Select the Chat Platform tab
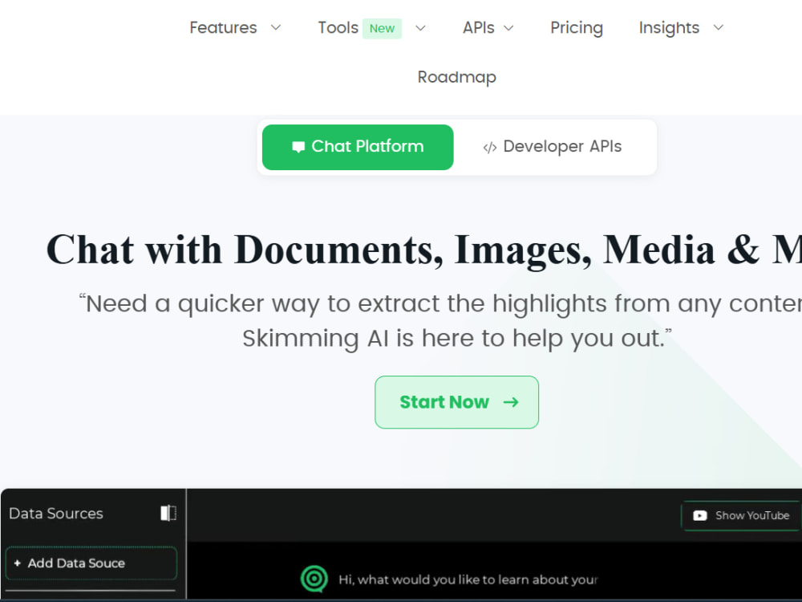Image resolution: width=802 pixels, height=602 pixels. 358,147
